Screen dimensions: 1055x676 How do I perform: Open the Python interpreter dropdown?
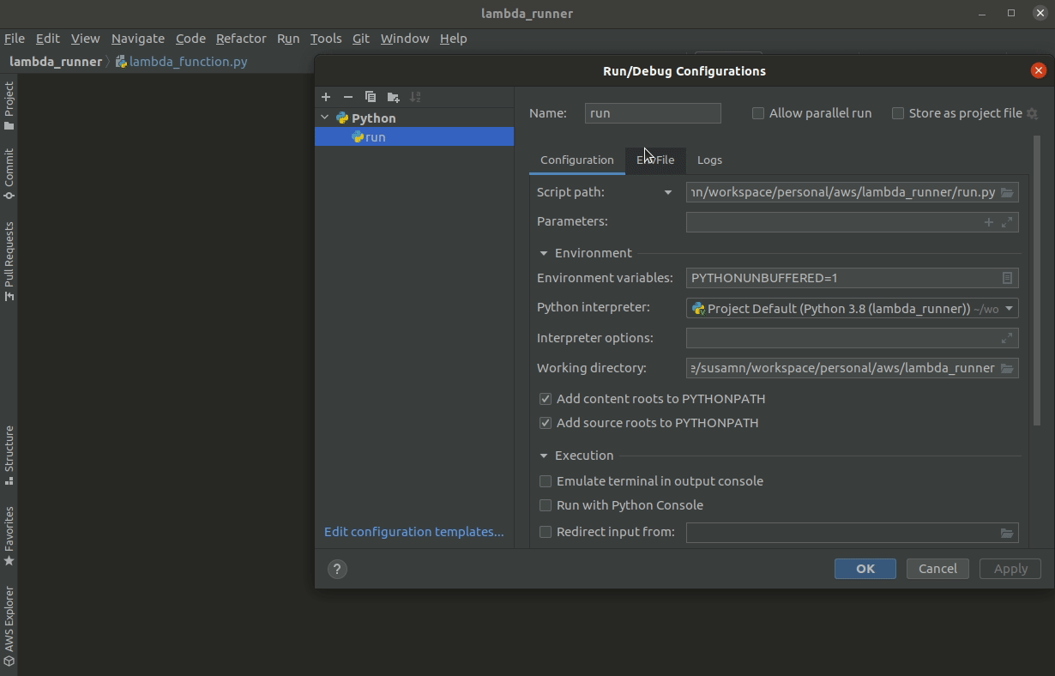click(1009, 309)
